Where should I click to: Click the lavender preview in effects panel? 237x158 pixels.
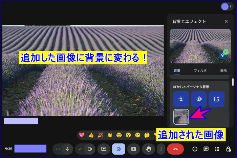coord(200,46)
